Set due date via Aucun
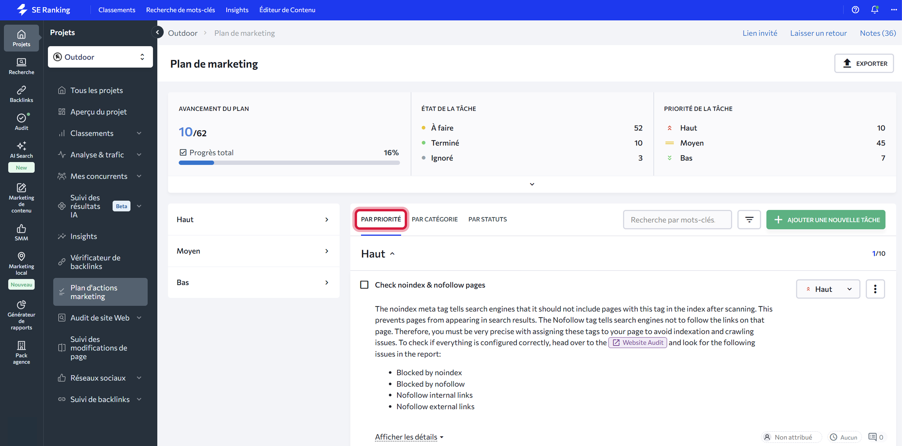Viewport: 902px width, 446px height. [x=844, y=437]
